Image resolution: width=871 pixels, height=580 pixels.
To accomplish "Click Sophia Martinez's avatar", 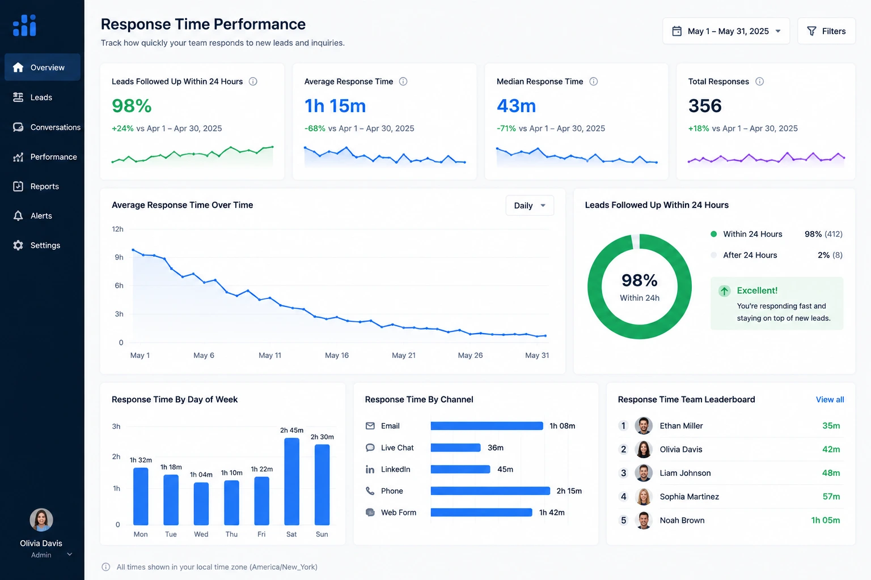I will pyautogui.click(x=643, y=497).
